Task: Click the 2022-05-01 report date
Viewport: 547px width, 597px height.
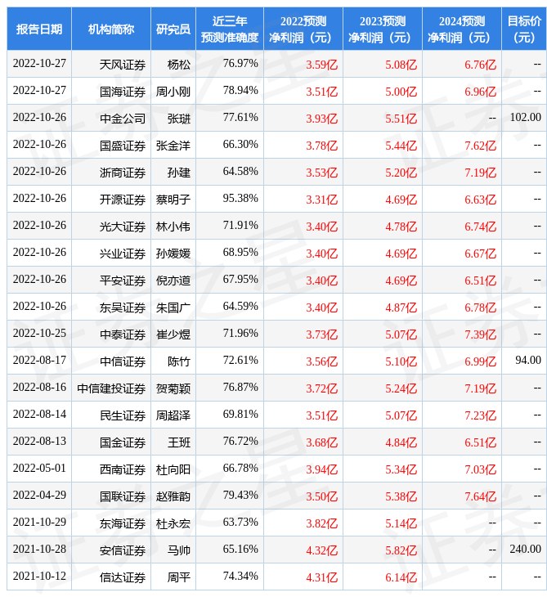Action: tap(39, 468)
